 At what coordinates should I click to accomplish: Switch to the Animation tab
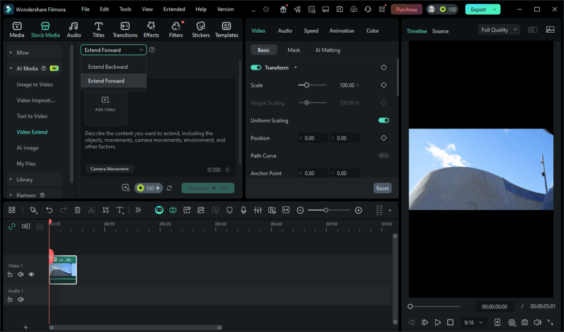(x=342, y=31)
